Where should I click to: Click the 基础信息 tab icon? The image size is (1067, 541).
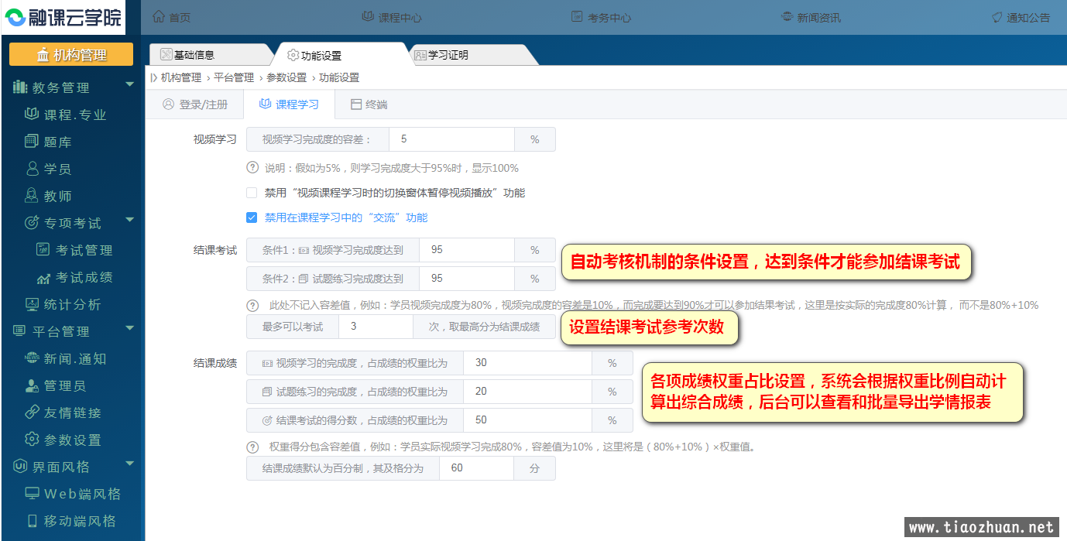coord(166,54)
